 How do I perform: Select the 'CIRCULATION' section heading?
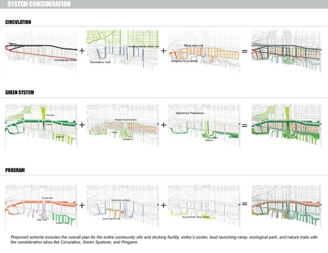pyautogui.click(x=18, y=22)
